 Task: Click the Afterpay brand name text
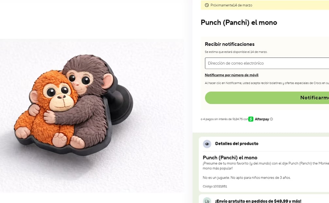262,119
